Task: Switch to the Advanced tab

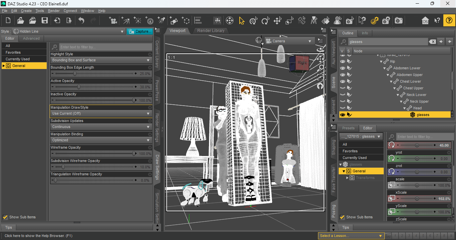Action: click(31, 38)
